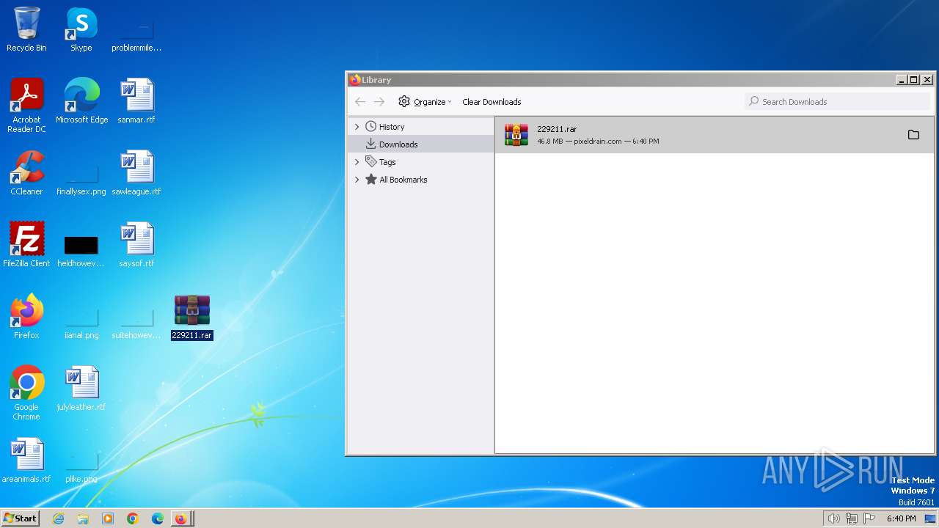Viewport: 939px width, 528px height.
Task: Open Windows Explorer from the taskbar
Action: coord(83,518)
